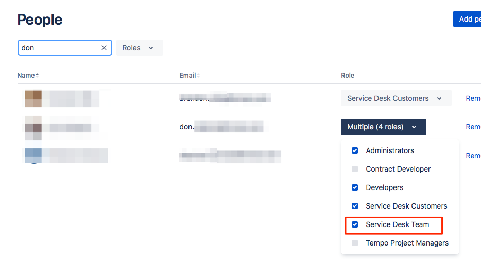Remove the user with Multiple (4 roles)
Image resolution: width=481 pixels, height=264 pixels.
[x=473, y=127]
